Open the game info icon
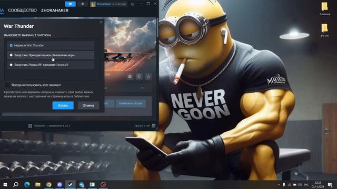The width and height of the screenshot is (337, 189). pyautogui.click(x=139, y=77)
